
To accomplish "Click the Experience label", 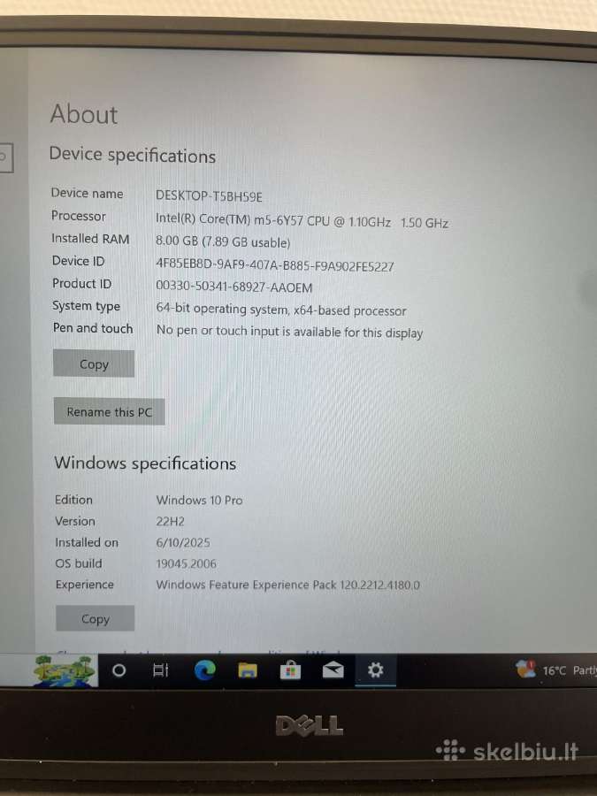I will click(x=85, y=585).
